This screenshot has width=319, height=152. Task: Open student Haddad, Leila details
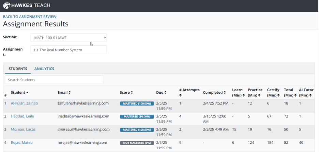coord(22,116)
